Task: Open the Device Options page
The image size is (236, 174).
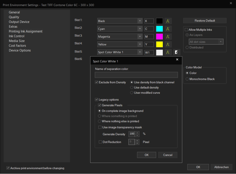Action: (x=20, y=50)
